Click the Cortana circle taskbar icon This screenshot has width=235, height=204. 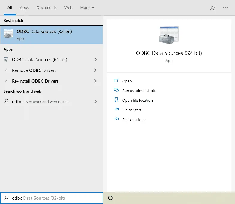[x=110, y=198]
